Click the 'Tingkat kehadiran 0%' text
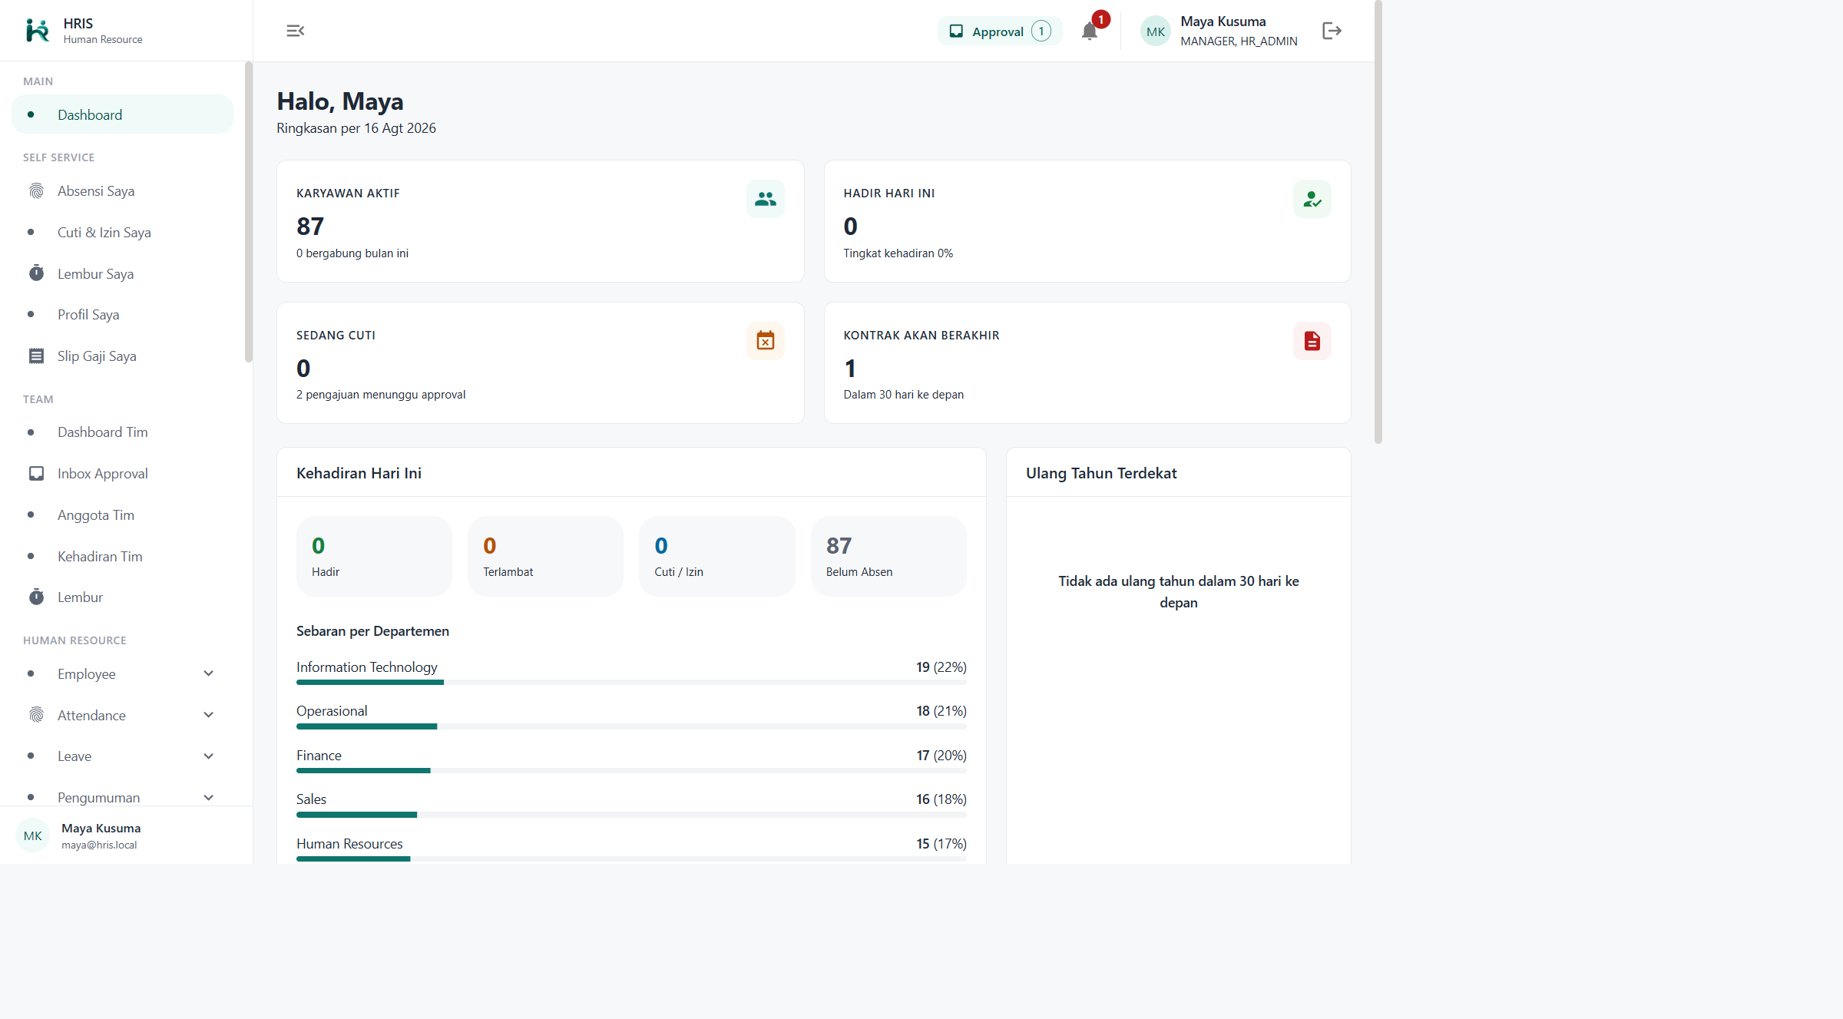The width and height of the screenshot is (1843, 1019). [898, 253]
